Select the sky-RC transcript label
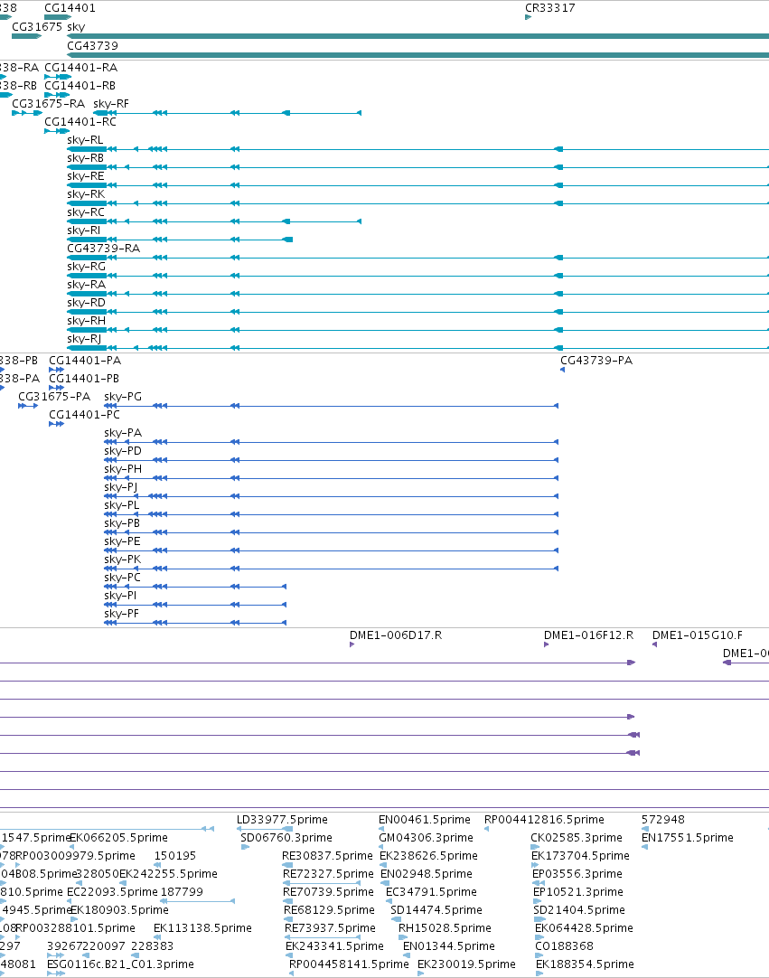 pyautogui.click(x=86, y=212)
